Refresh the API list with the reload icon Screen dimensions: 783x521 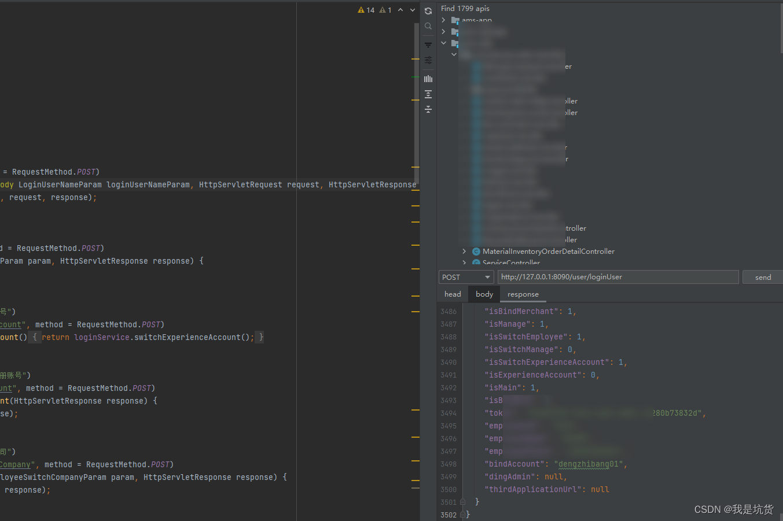coord(428,11)
